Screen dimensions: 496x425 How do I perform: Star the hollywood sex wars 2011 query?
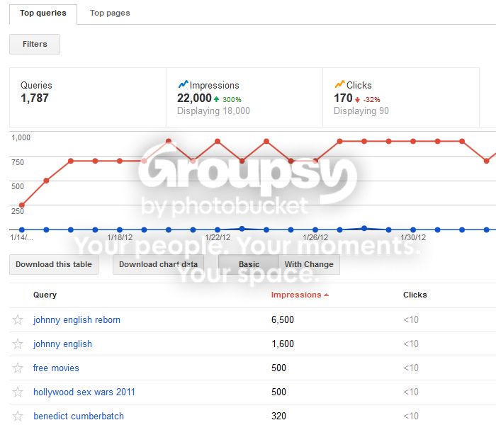(18, 392)
